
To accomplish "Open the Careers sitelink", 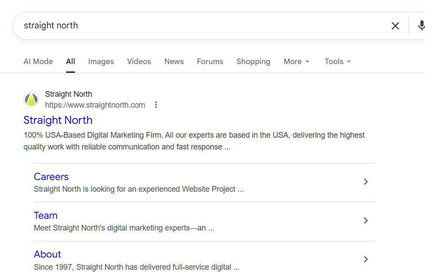I will [x=51, y=176].
